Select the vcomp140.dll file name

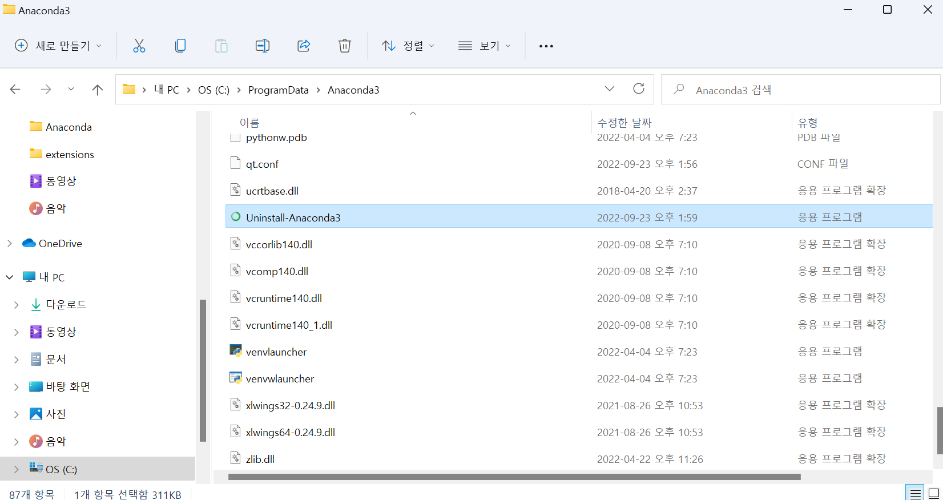click(277, 271)
